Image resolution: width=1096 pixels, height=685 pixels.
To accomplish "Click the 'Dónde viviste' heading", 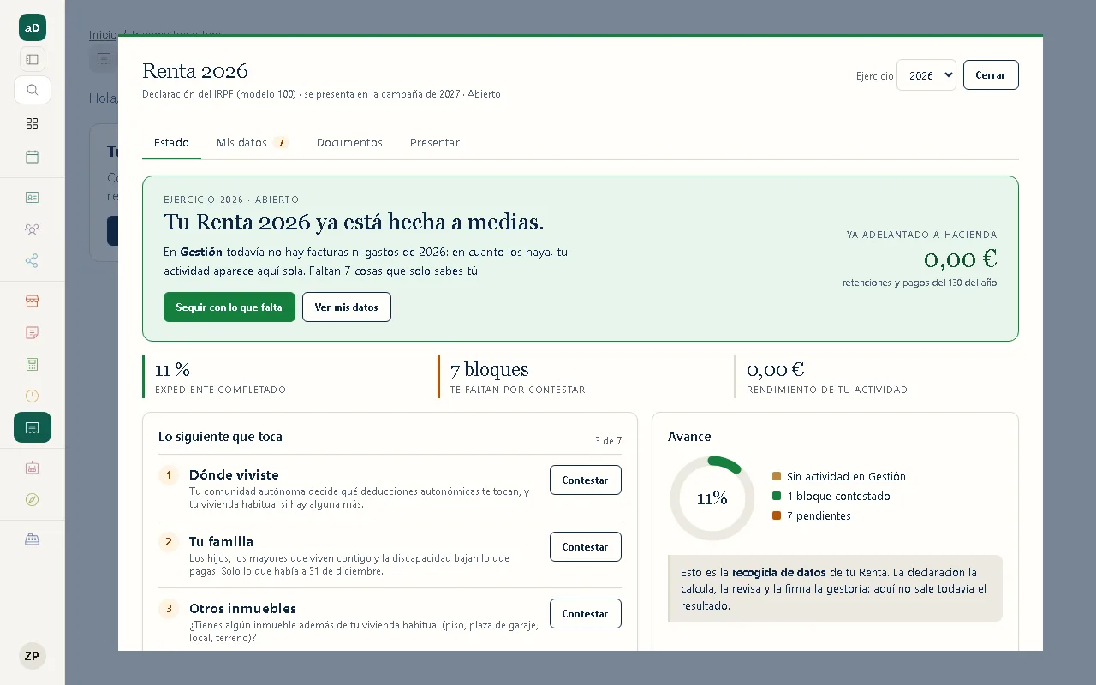I will pos(234,475).
